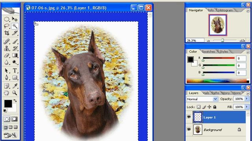Open the Color panel options menu
The image size is (252, 141).
point(248,52)
